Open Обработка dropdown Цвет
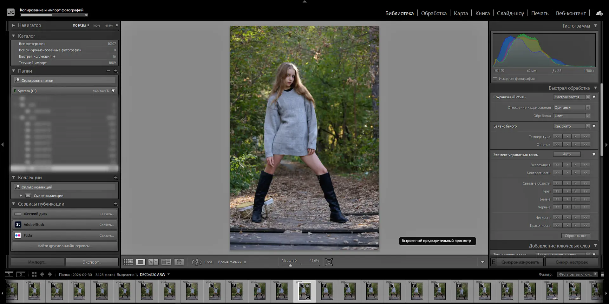This screenshot has height=304, width=609. pyautogui.click(x=572, y=116)
